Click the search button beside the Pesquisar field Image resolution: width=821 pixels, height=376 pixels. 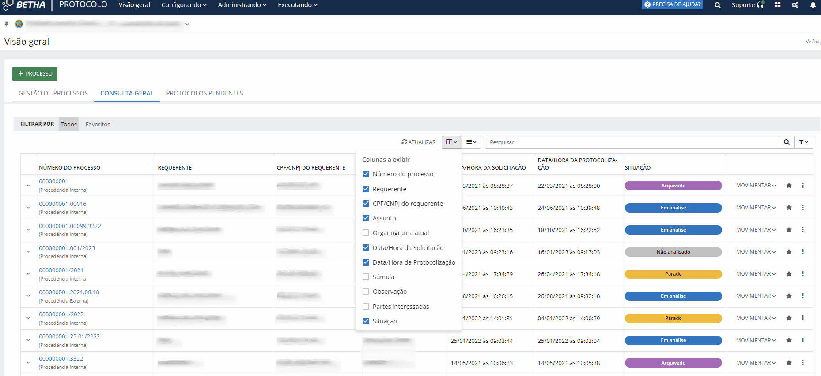click(x=787, y=142)
